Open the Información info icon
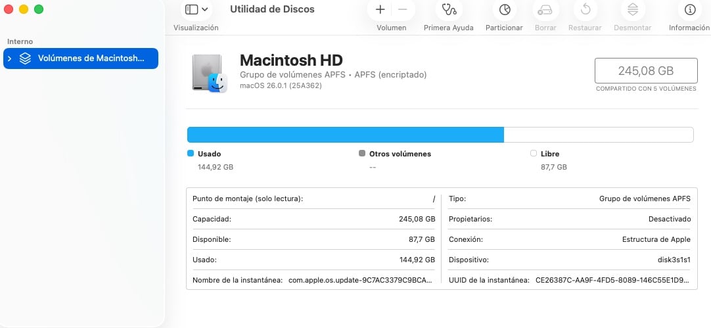The width and height of the screenshot is (711, 328). point(690,10)
